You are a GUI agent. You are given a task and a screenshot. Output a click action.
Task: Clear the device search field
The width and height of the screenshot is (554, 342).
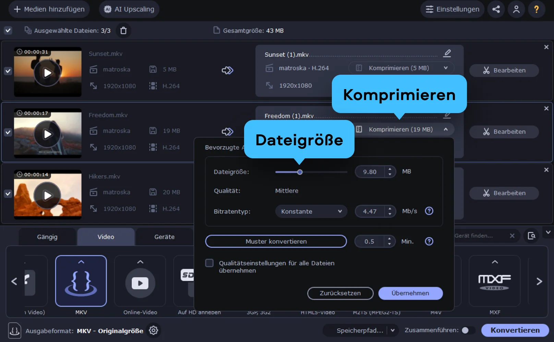[512, 236]
